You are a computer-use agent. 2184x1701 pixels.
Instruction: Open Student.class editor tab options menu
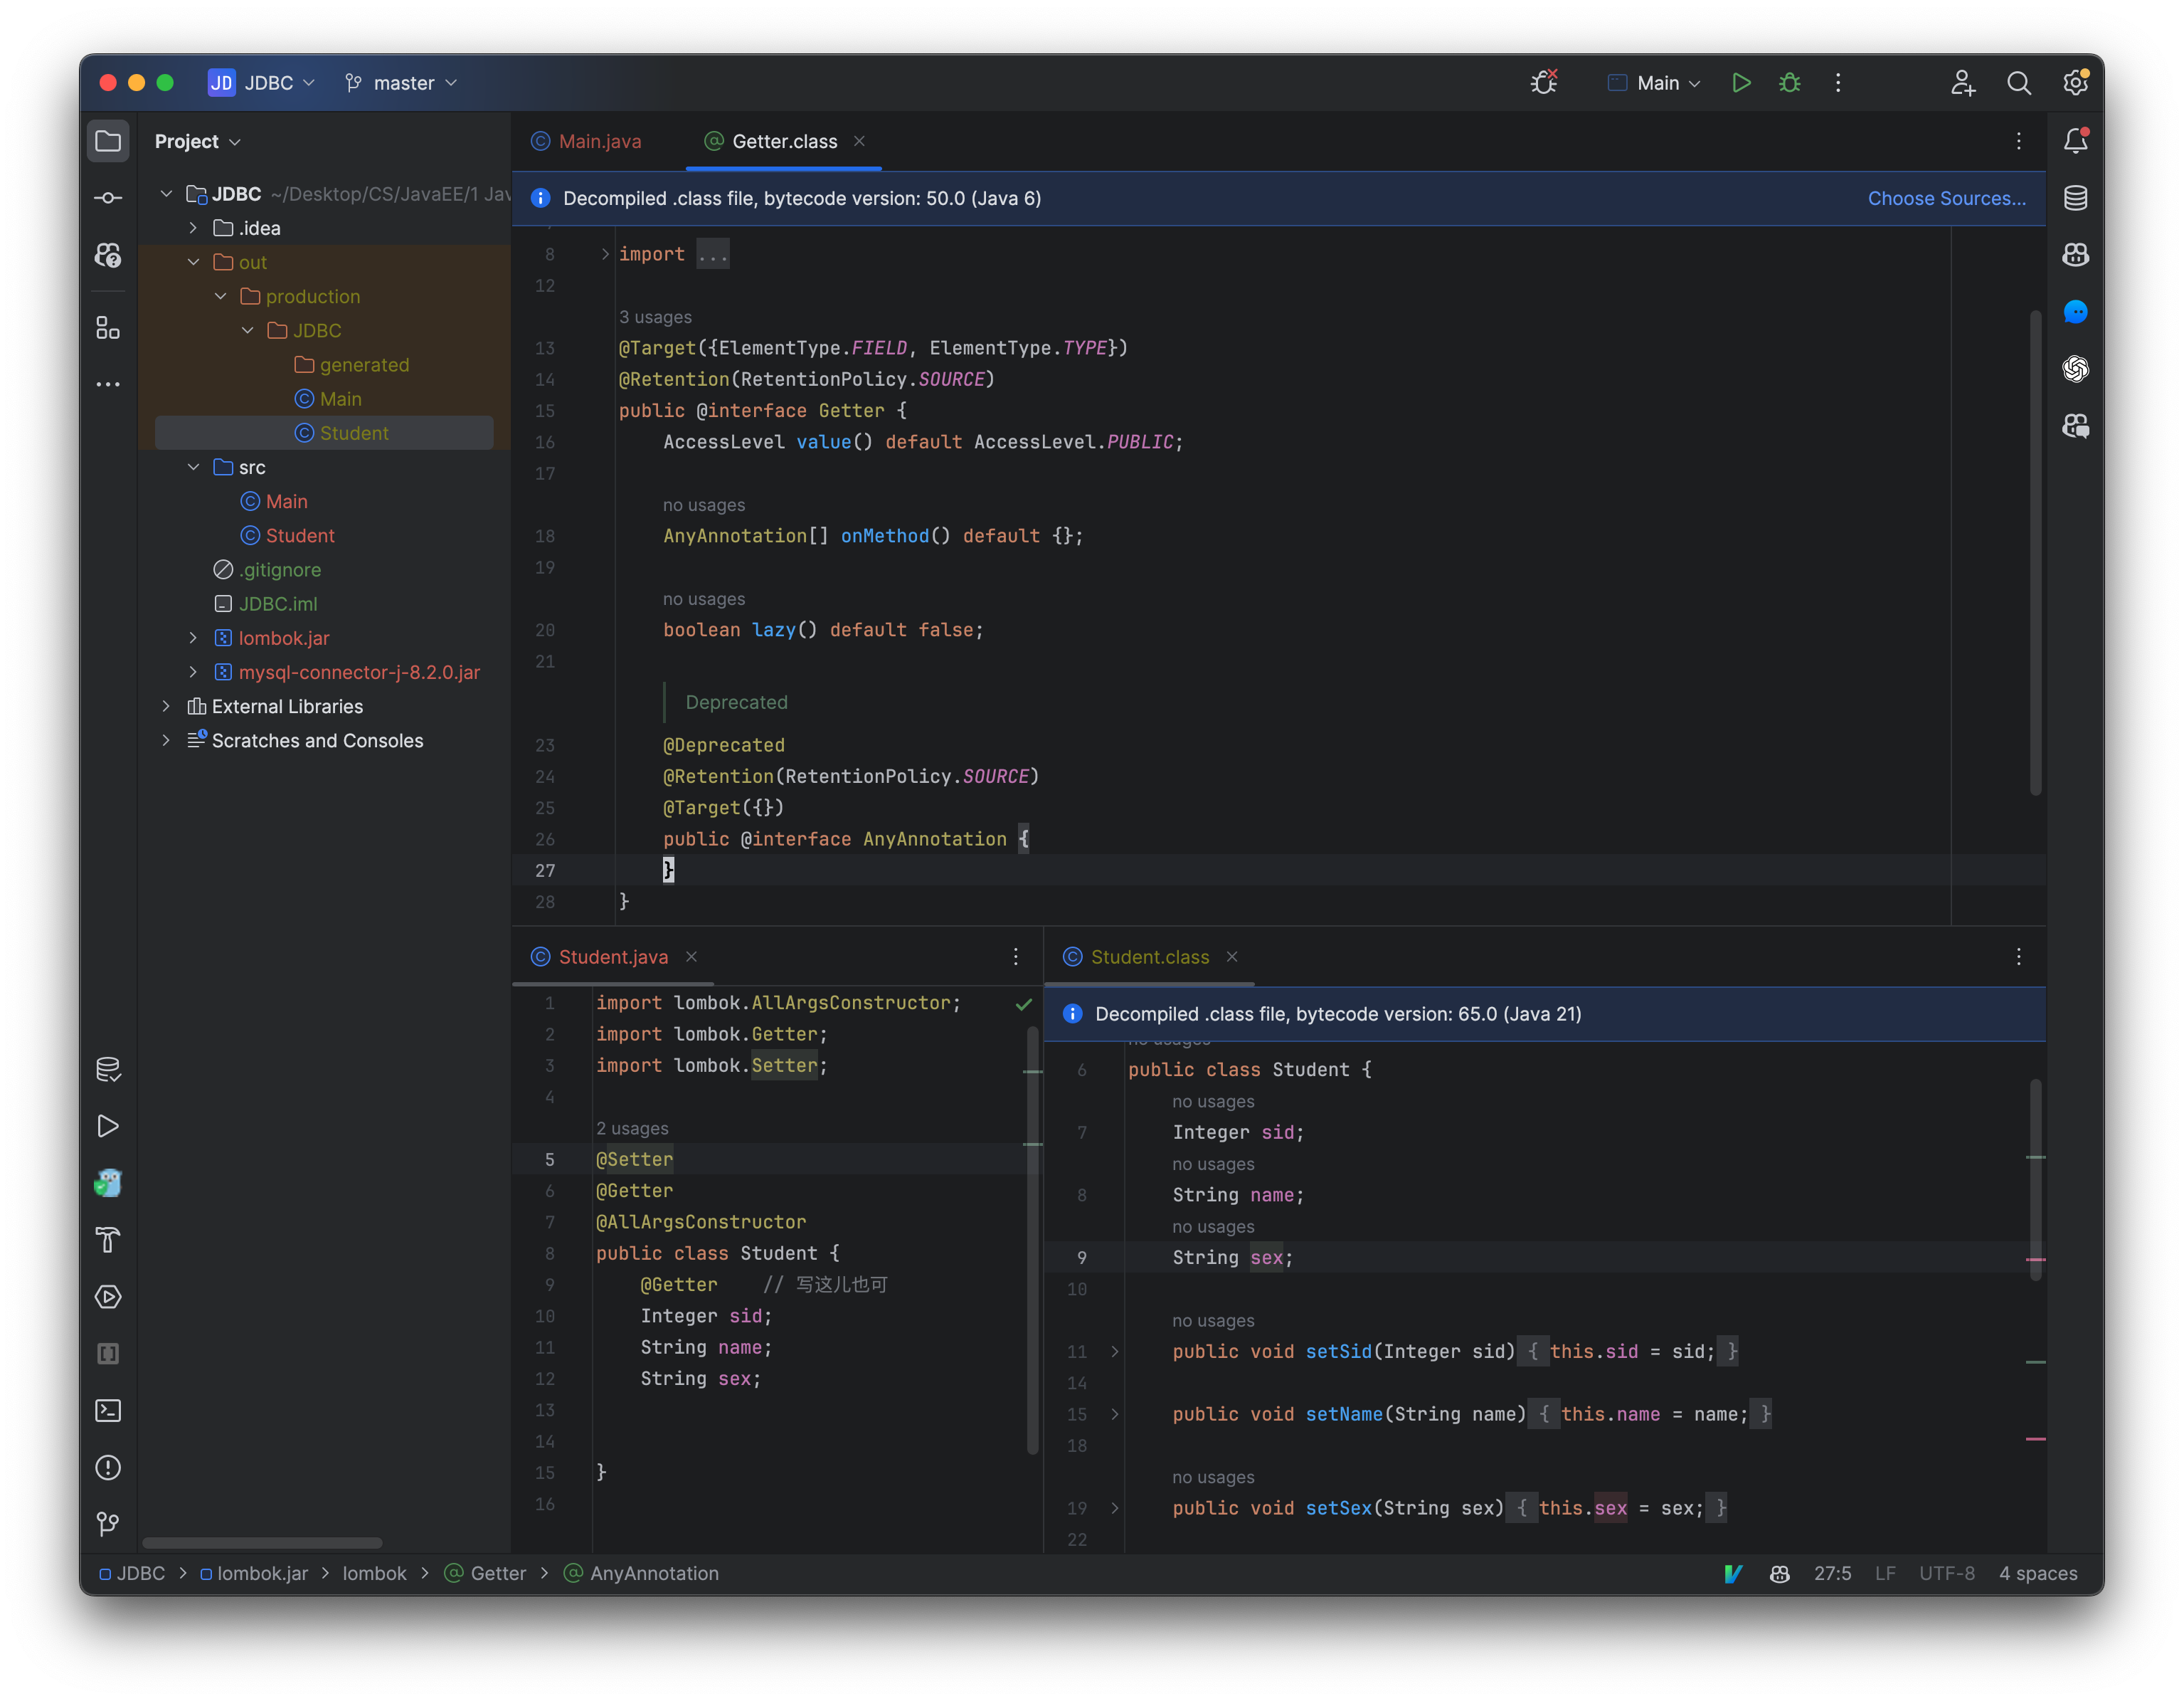tap(2019, 957)
